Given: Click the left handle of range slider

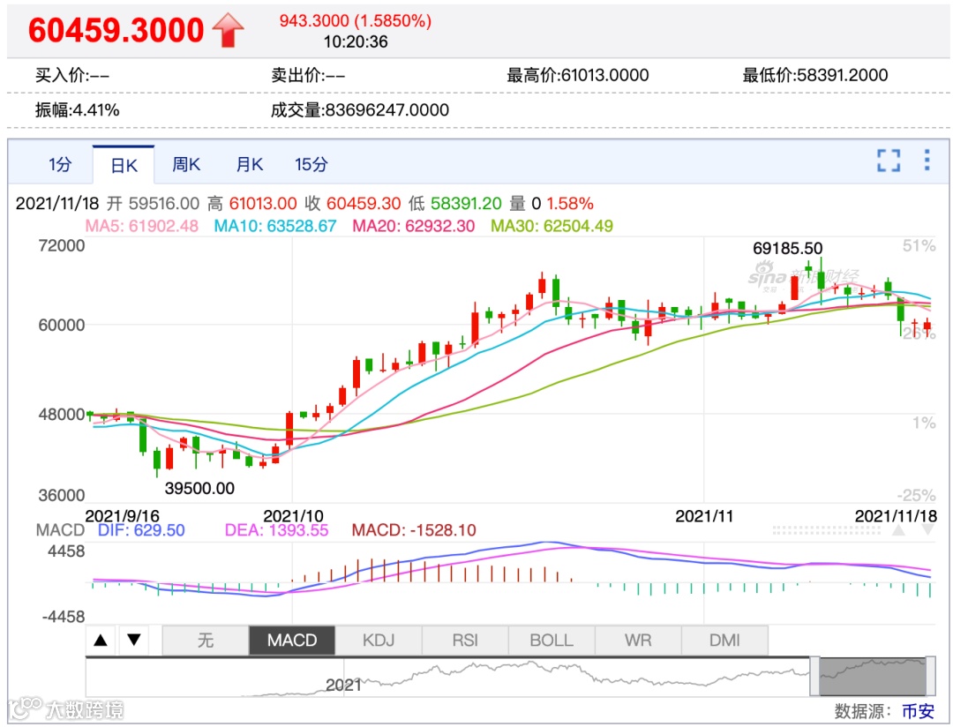Looking at the screenshot, I should tap(814, 677).
